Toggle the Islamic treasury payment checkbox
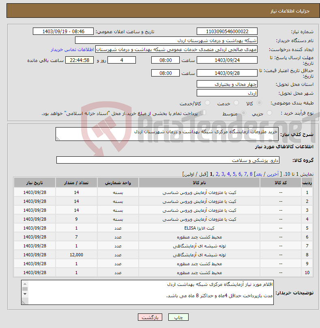320x328 pixels. [203, 113]
